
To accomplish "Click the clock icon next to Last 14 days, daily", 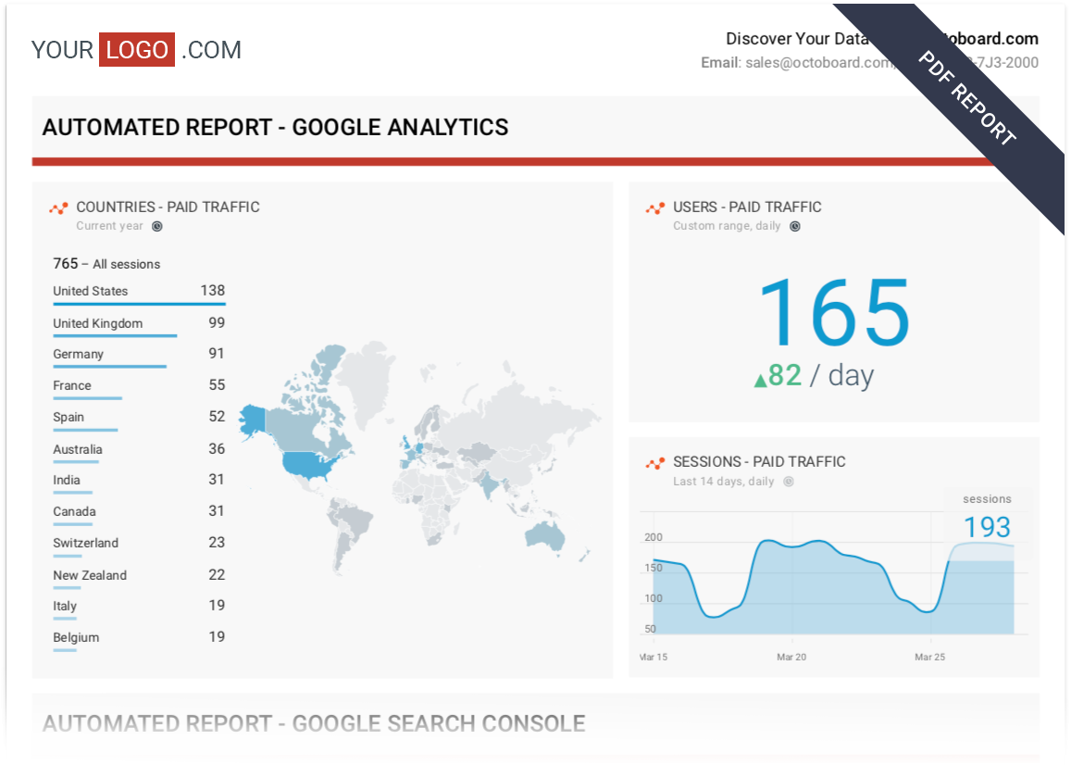I will [x=789, y=482].
